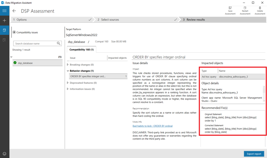Image resolution: width=267 pixels, height=158 pixels.
Task: Click the ORDER BY specifies integer ordinal heading
Action: point(159,57)
